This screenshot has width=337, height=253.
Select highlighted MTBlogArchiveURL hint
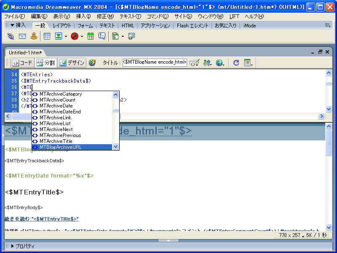point(72,147)
